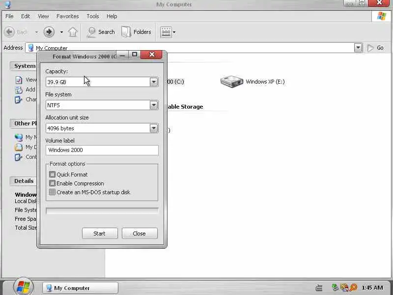This screenshot has height=295, width=393.
Task: Click the Change a setting icon
Action: (19, 100)
